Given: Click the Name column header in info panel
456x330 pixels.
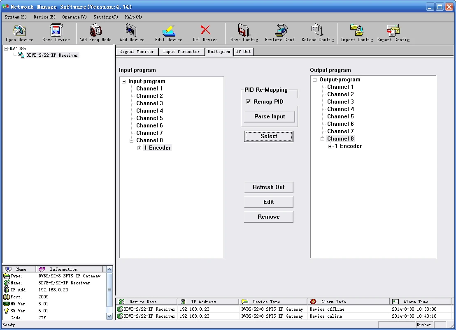Looking at the screenshot, I should (x=19, y=269).
